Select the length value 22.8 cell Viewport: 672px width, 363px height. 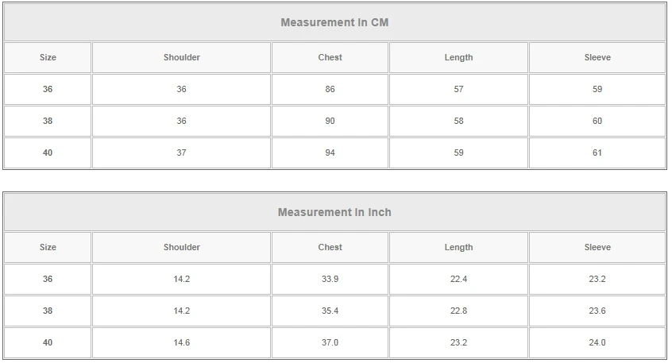[x=458, y=311]
